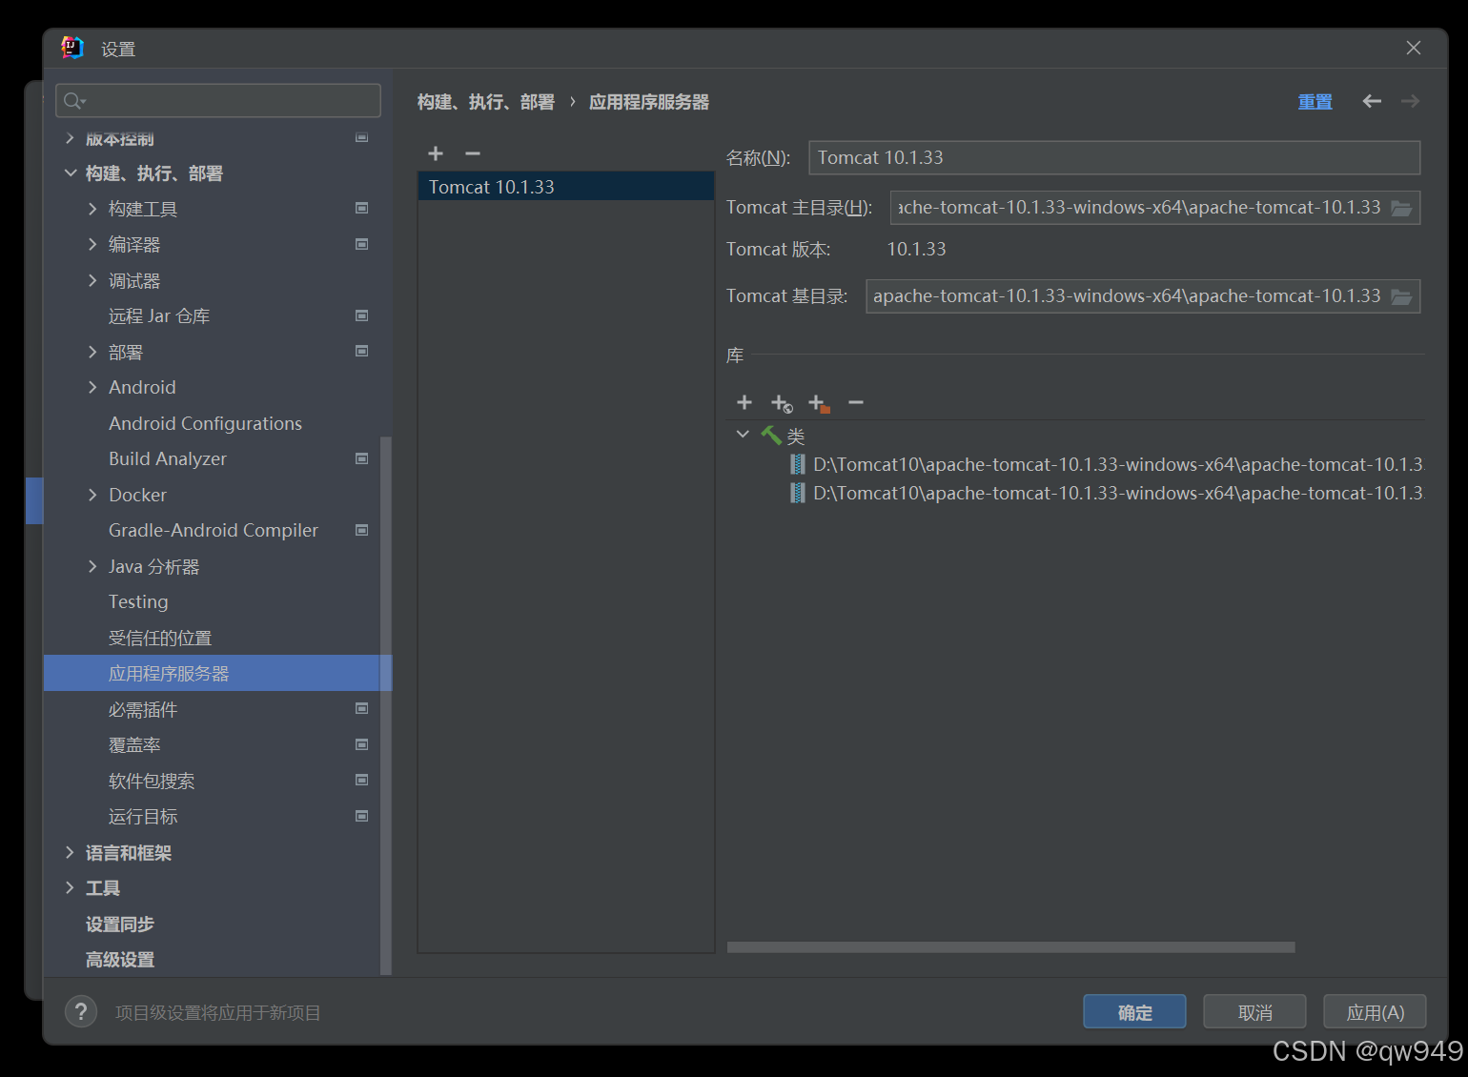
Task: Navigate forward with right arrow
Action: coord(1411,101)
